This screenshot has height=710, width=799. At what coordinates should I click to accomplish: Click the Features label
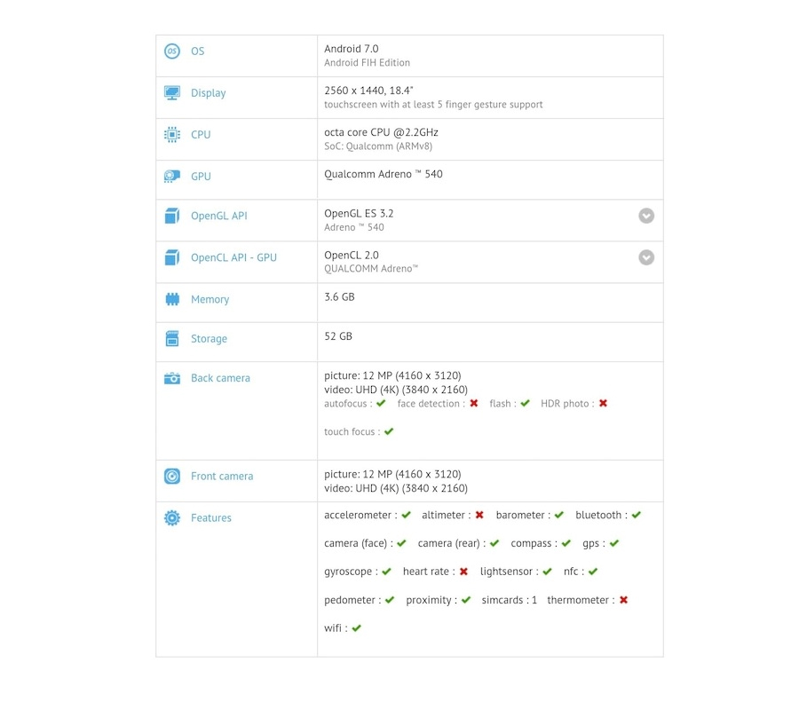(211, 518)
